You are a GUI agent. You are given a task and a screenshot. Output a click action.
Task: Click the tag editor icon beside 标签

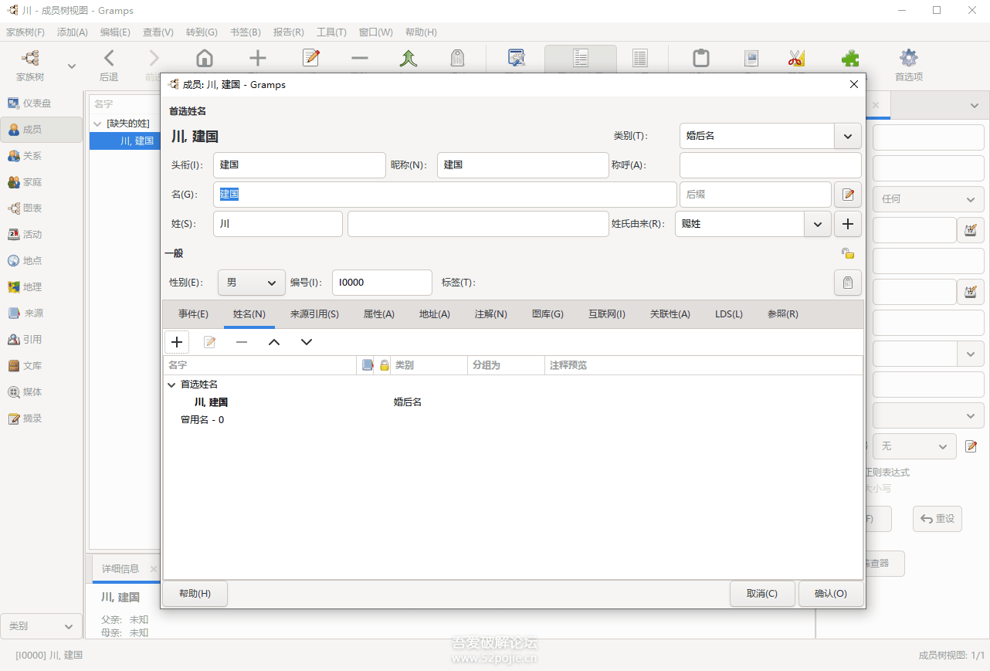pyautogui.click(x=847, y=283)
